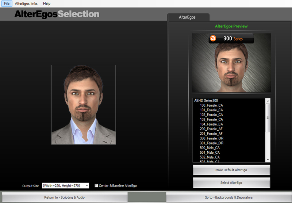Click Make Default AlterEgo button
The width and height of the screenshot is (292, 203).
(x=231, y=170)
